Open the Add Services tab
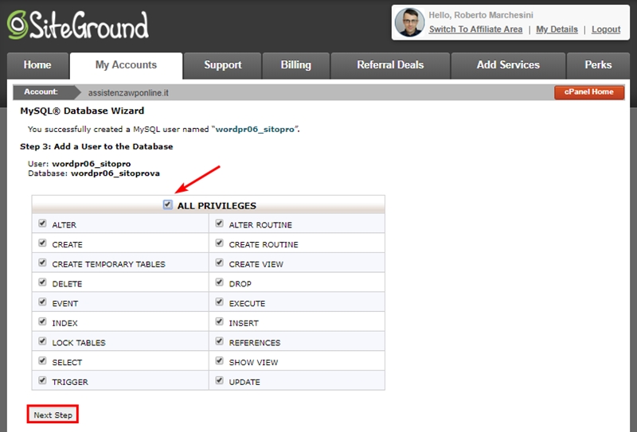The width and height of the screenshot is (637, 432). (508, 65)
